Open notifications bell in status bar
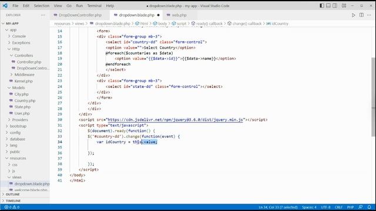Screen dimensions: 376x211 click(x=370, y=207)
